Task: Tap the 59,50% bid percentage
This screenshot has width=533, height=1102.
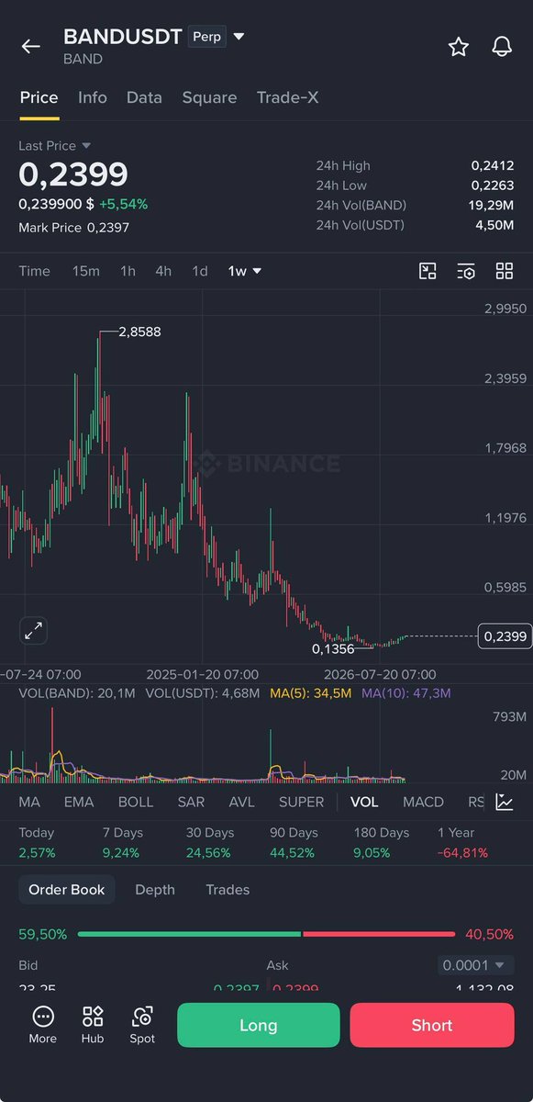Action: pyautogui.click(x=42, y=934)
